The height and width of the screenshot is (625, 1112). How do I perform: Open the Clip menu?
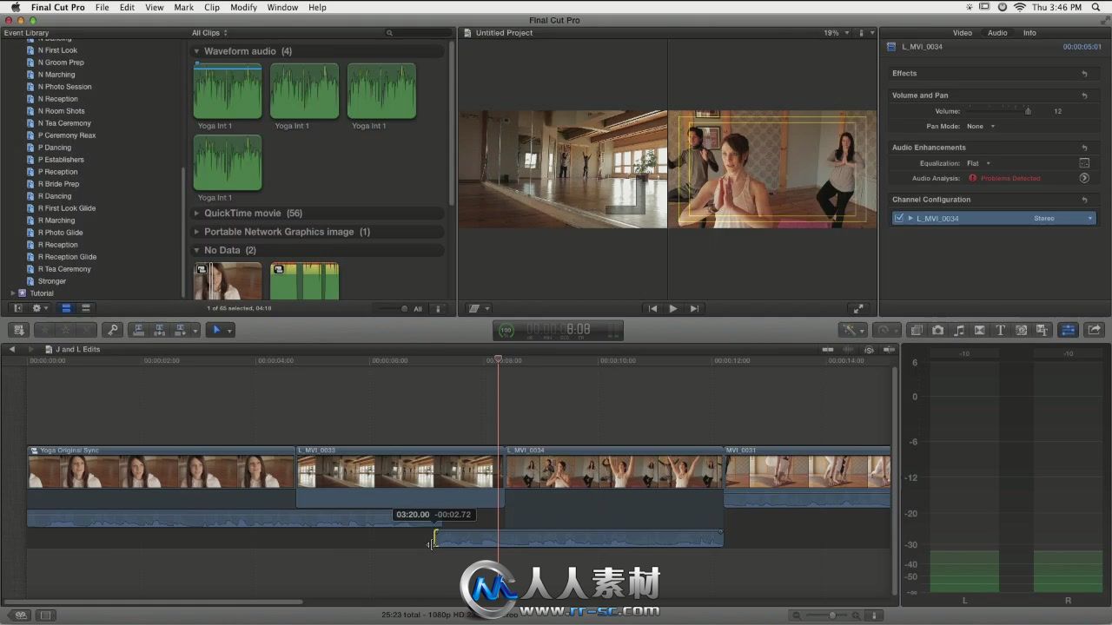[x=212, y=7]
